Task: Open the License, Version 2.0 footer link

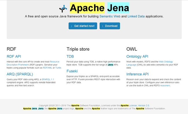Action: tap(139, 105)
